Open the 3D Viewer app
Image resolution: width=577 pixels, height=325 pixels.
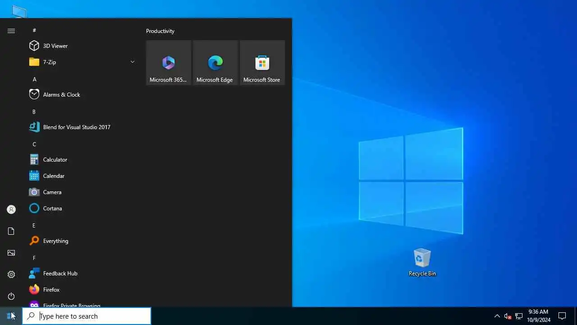[81, 46]
